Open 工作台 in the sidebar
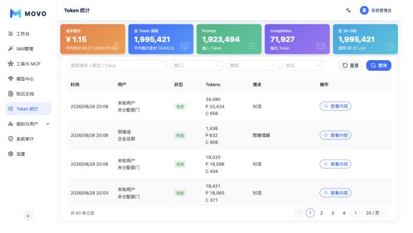Viewport: 413px width, 233px height. tap(28, 34)
